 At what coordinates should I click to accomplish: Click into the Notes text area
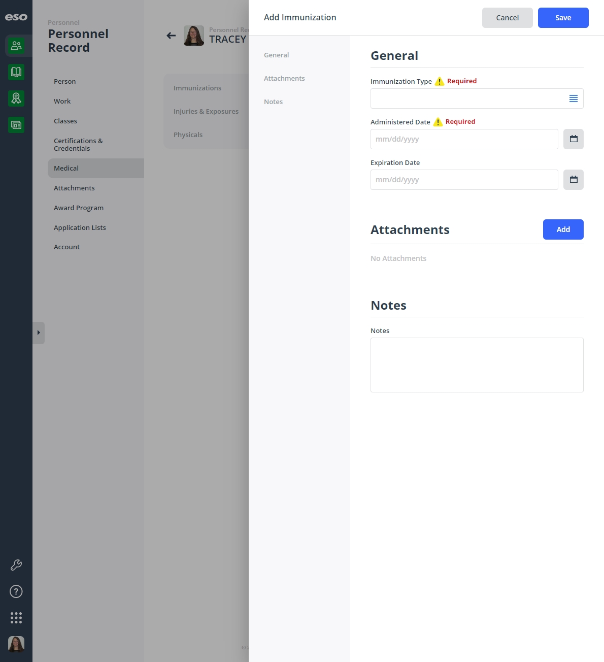click(x=477, y=365)
